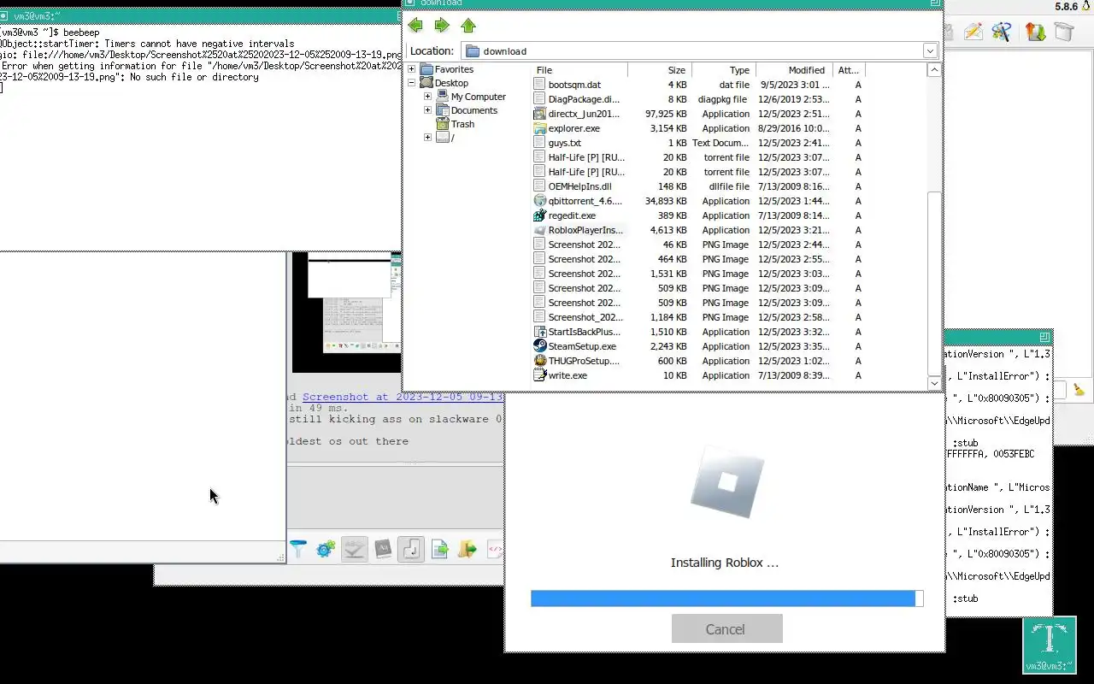Toggle the Enter key send icon in BeeBEEP
Image resolution: width=1094 pixels, height=684 pixels.
[x=411, y=549]
